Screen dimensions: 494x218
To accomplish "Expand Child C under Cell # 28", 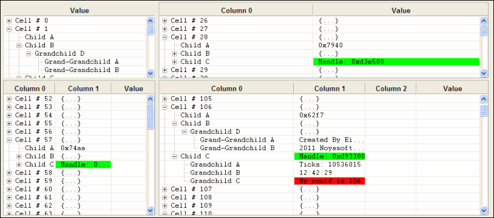I will pyautogui.click(x=175, y=62).
